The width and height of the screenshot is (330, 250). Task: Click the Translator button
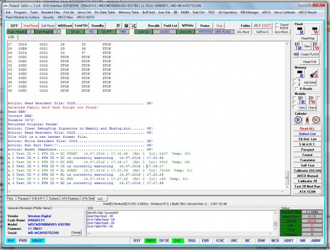[x=307, y=160]
